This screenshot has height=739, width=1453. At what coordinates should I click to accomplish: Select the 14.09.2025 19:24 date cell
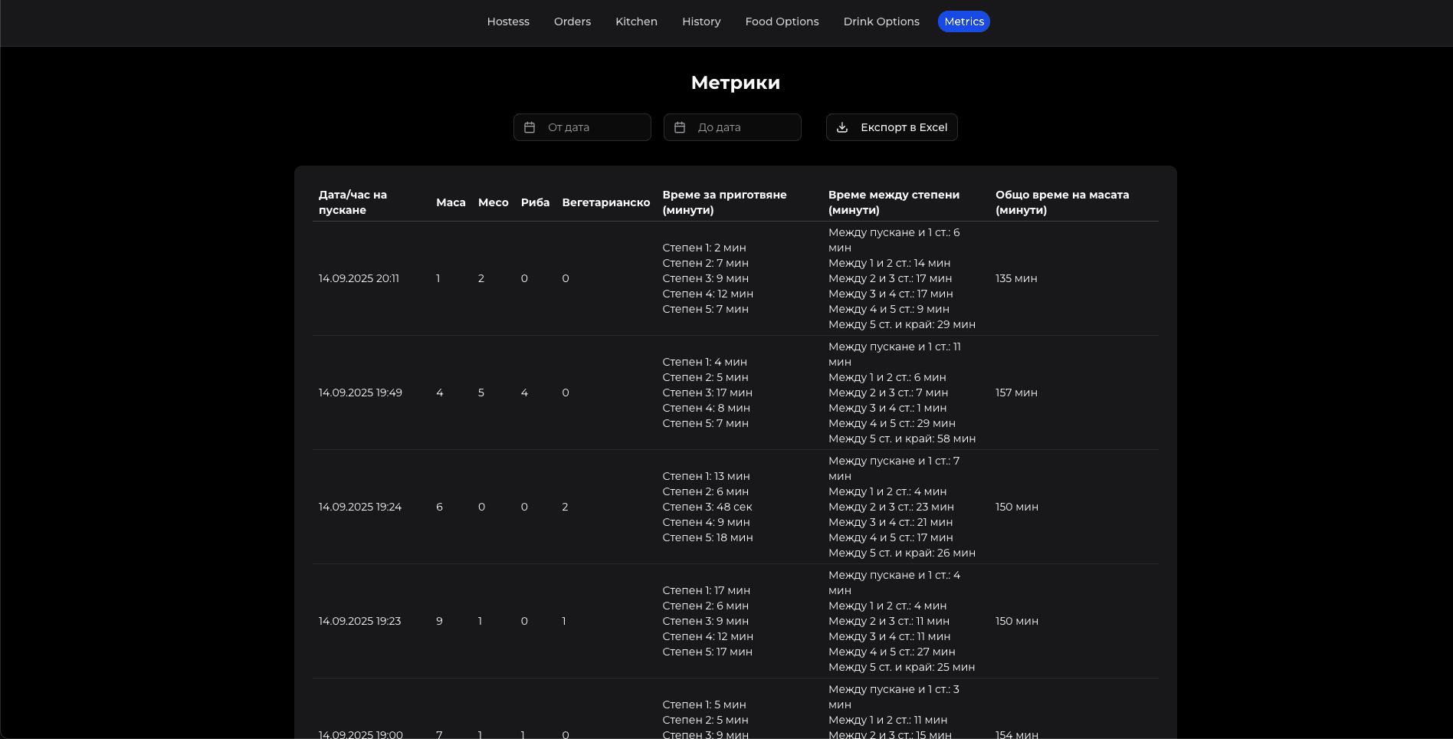coord(360,507)
